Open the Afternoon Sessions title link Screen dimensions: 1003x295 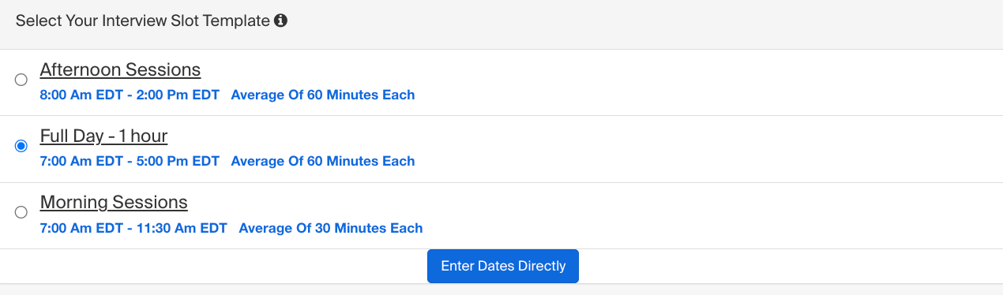120,69
